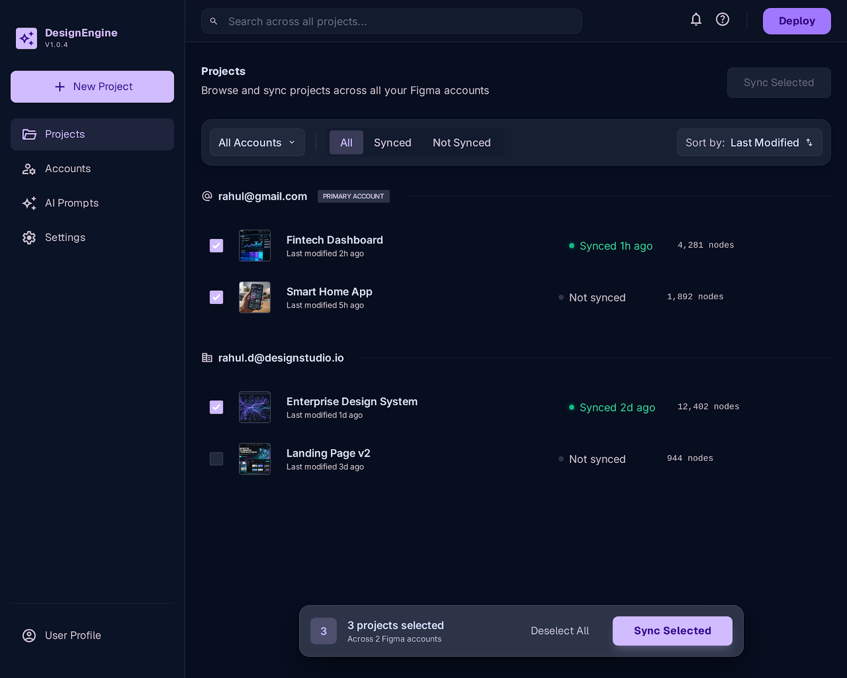The height and width of the screenshot is (678, 847).
Task: Uncheck the Enterprise Design System checkbox
Action: [x=217, y=407]
